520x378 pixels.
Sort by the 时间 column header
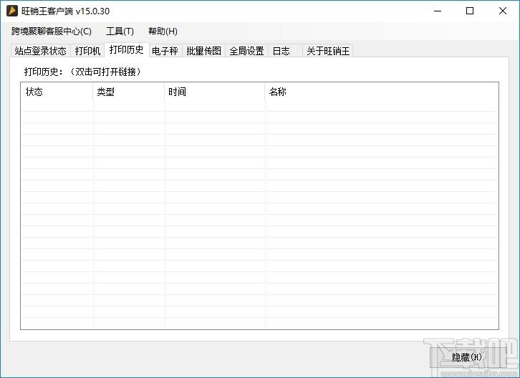215,92
